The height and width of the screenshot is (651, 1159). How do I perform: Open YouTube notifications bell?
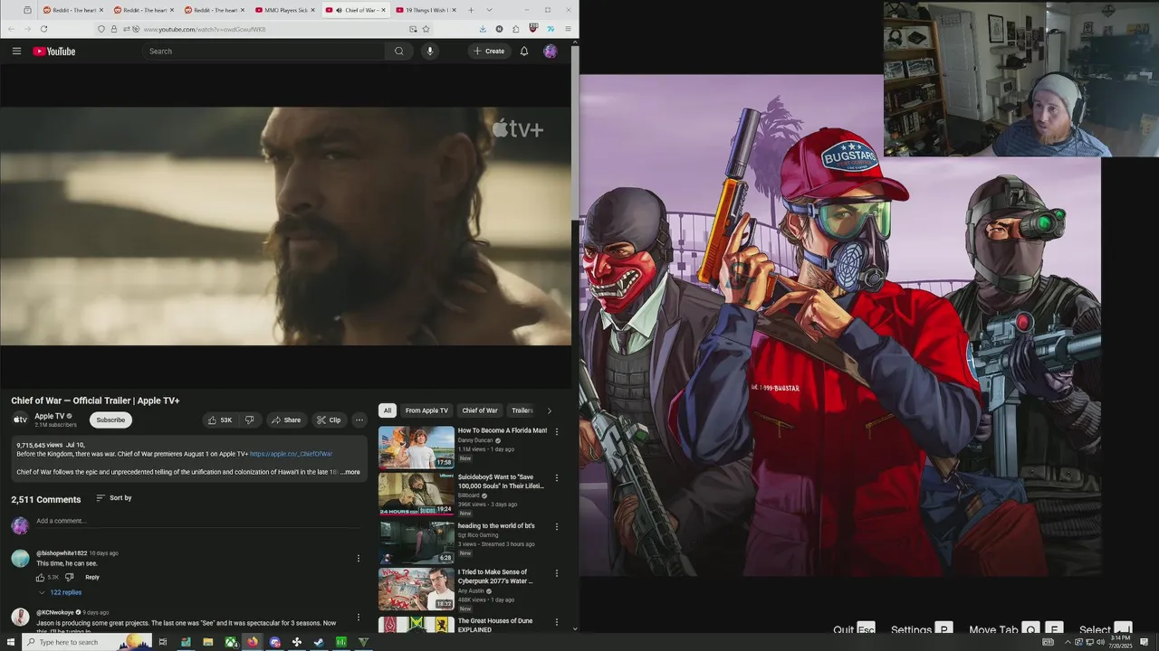[x=523, y=52]
